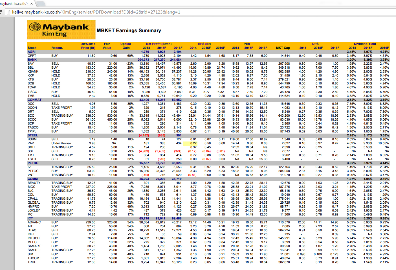
Task: Click the STEEL sector label
Action: (32, 135)
